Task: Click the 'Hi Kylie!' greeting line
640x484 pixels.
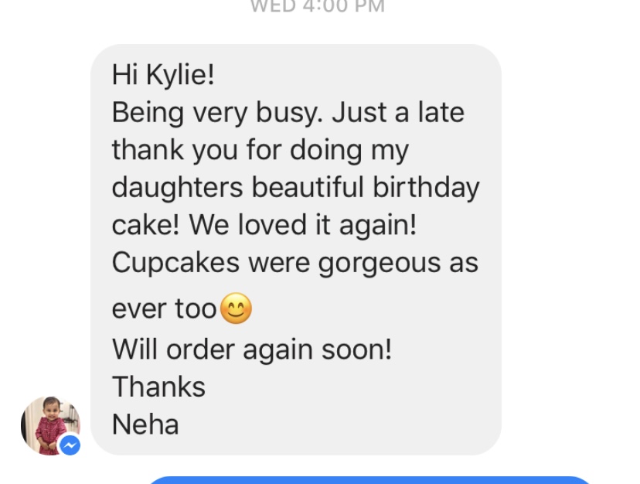Action: pyautogui.click(x=163, y=75)
